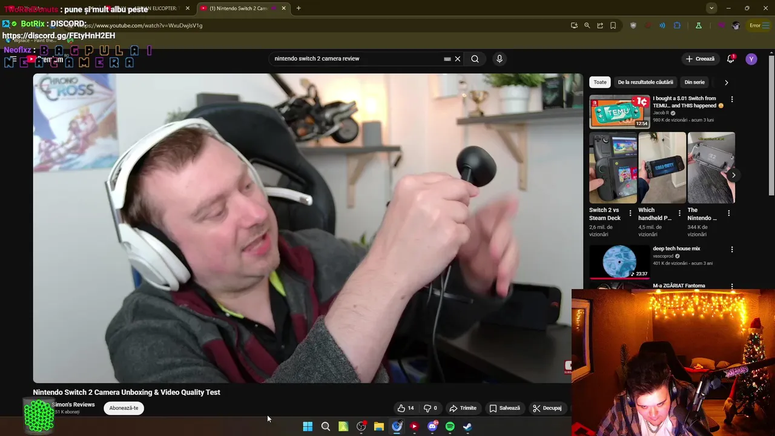Open the Which handheld short thumbnail

click(x=662, y=168)
